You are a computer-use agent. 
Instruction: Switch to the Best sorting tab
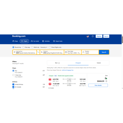click(57, 63)
